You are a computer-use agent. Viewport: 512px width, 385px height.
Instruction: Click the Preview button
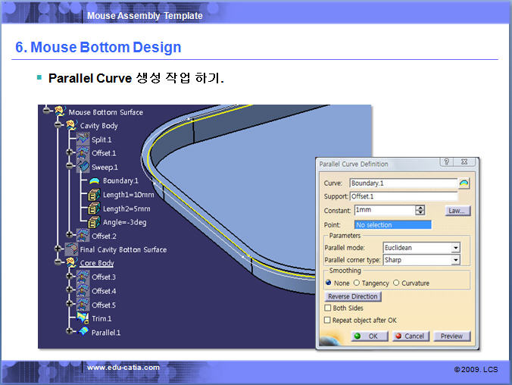(x=451, y=336)
